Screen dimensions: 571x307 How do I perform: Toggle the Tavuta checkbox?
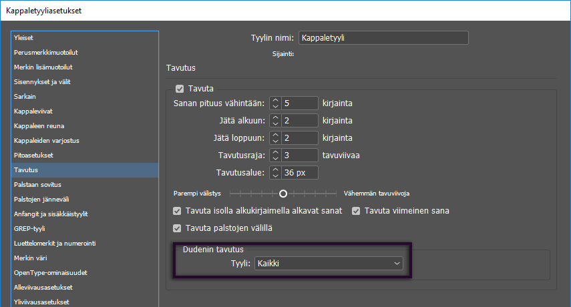(x=179, y=88)
